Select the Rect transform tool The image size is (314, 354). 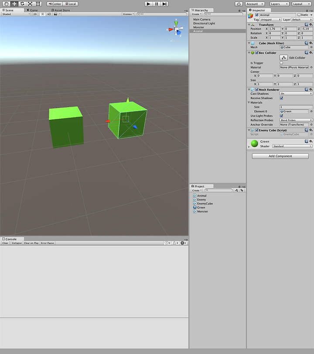tap(38, 4)
